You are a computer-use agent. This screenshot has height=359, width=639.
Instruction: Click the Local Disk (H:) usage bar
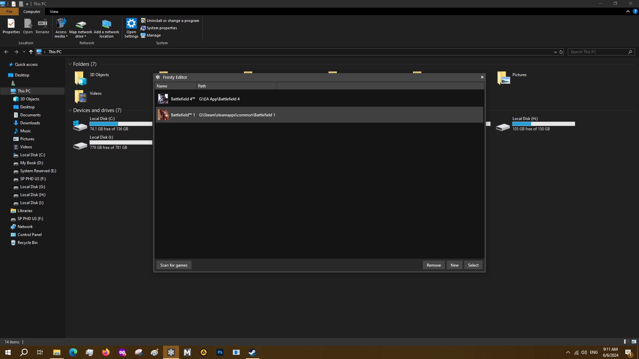(x=543, y=124)
